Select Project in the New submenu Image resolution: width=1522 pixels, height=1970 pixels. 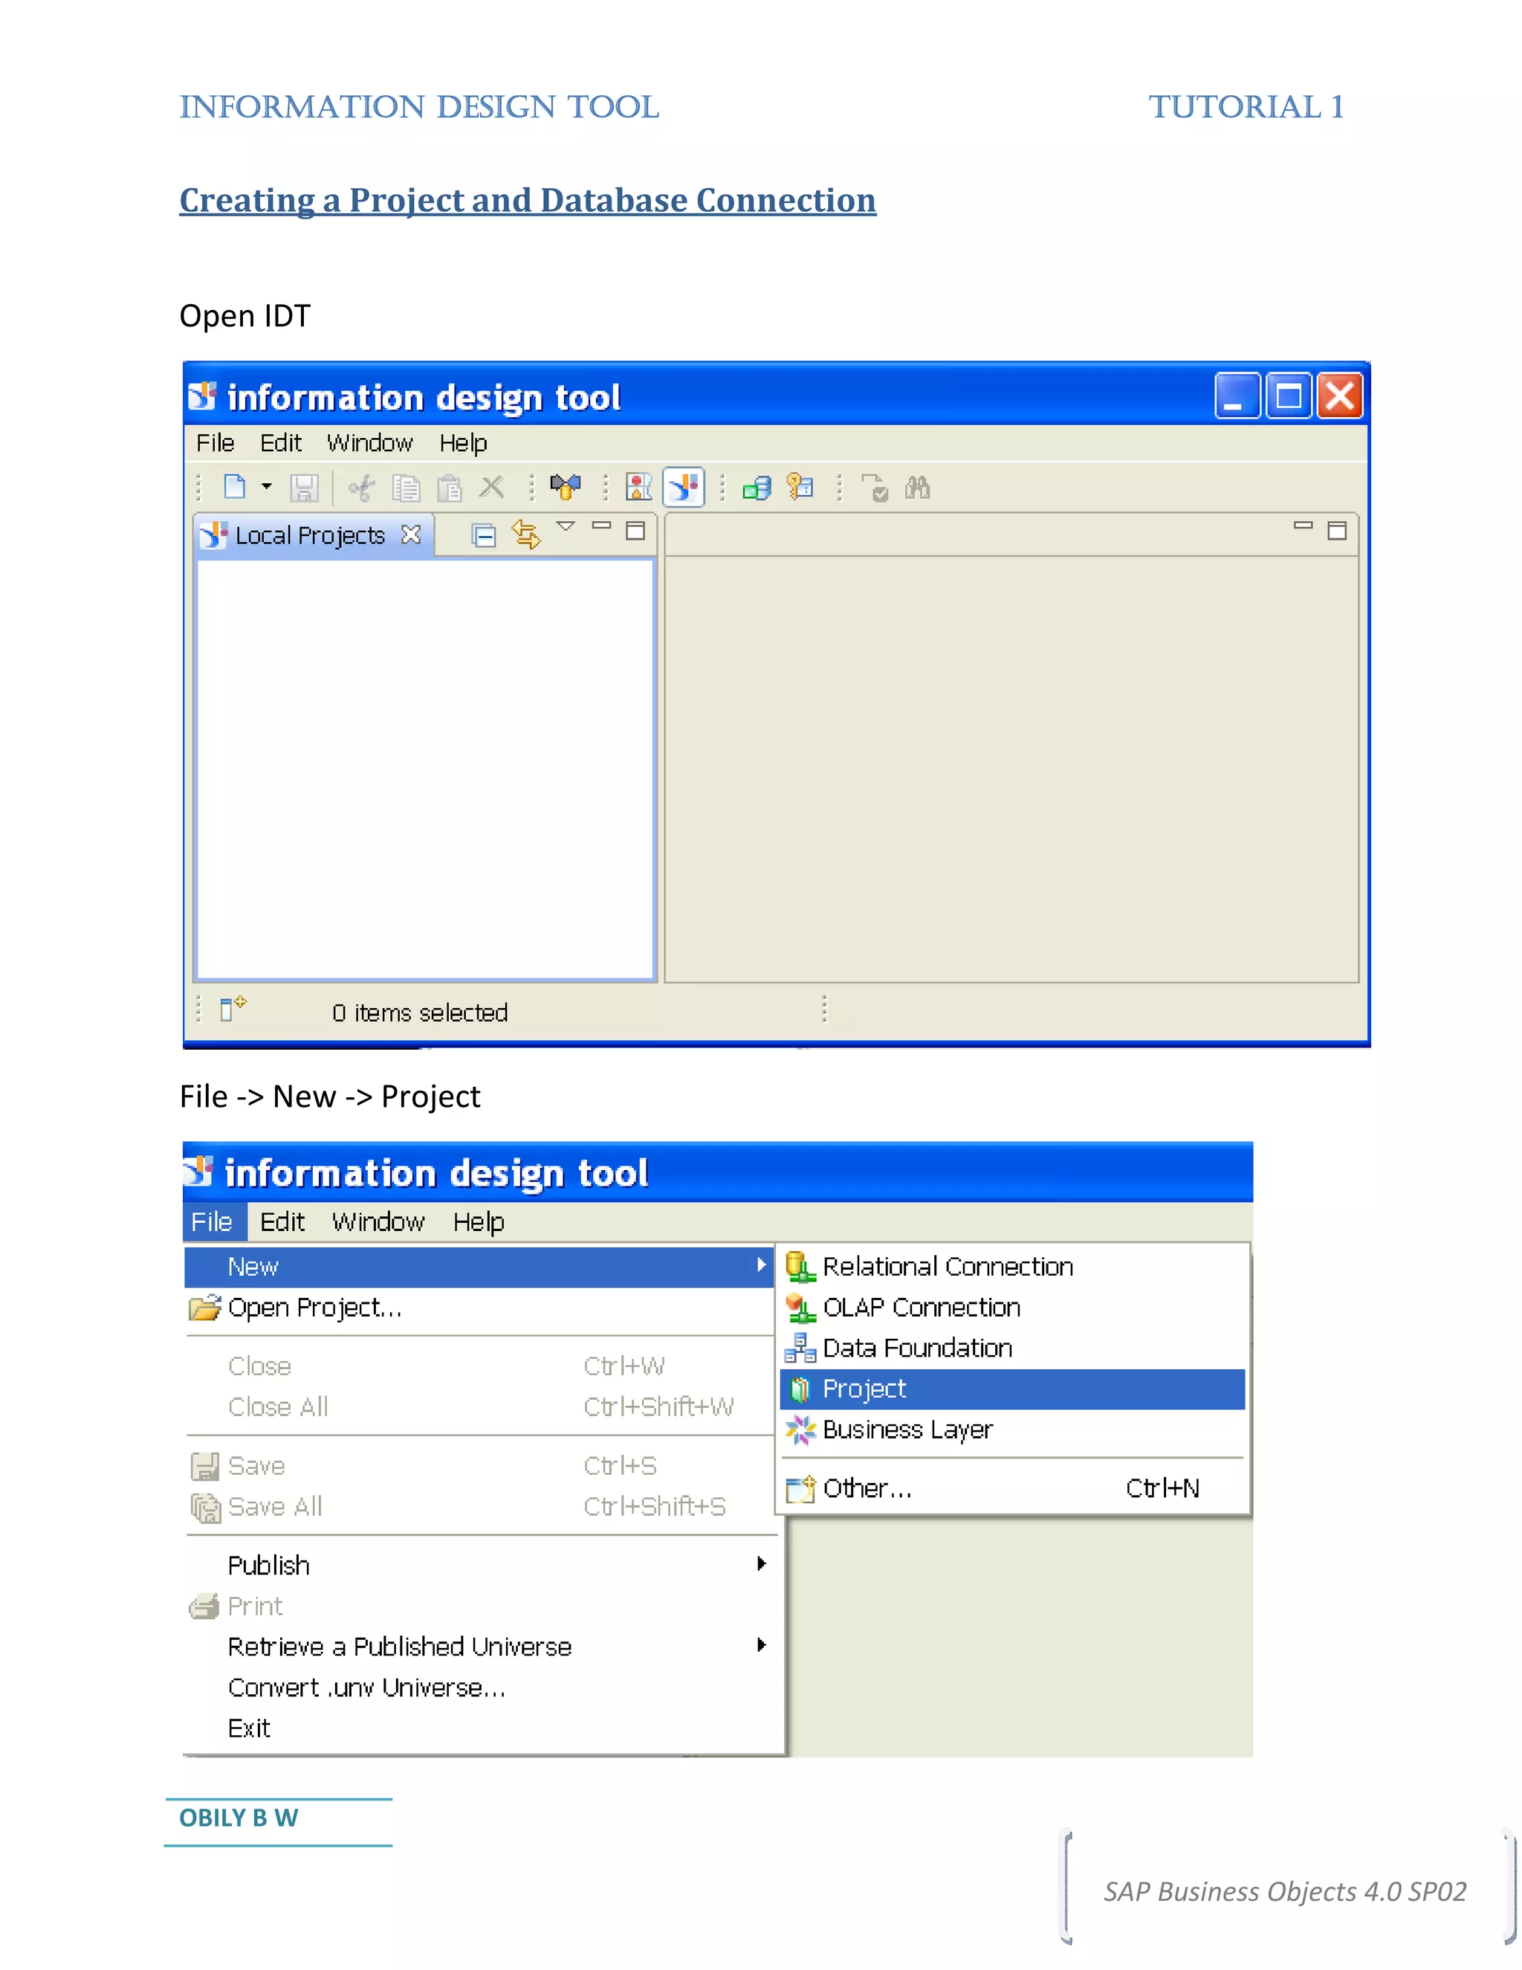click(x=864, y=1389)
